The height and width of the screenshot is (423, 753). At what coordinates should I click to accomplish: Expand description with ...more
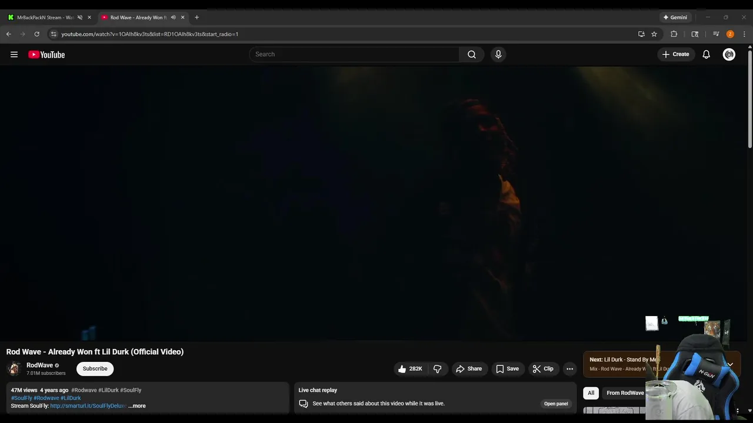point(137,406)
